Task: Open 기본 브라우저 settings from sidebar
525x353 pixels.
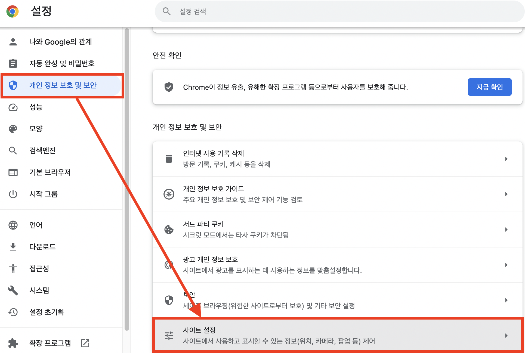Action: pyautogui.click(x=50, y=172)
